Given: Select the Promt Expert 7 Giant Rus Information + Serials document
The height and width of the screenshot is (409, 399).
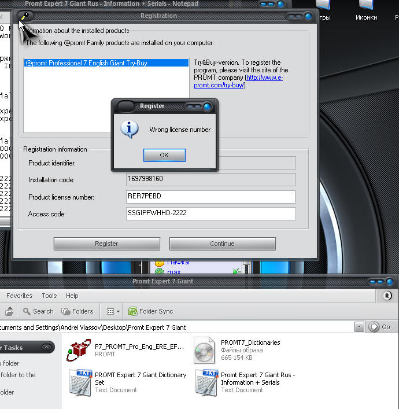Looking at the screenshot, I should [245, 382].
